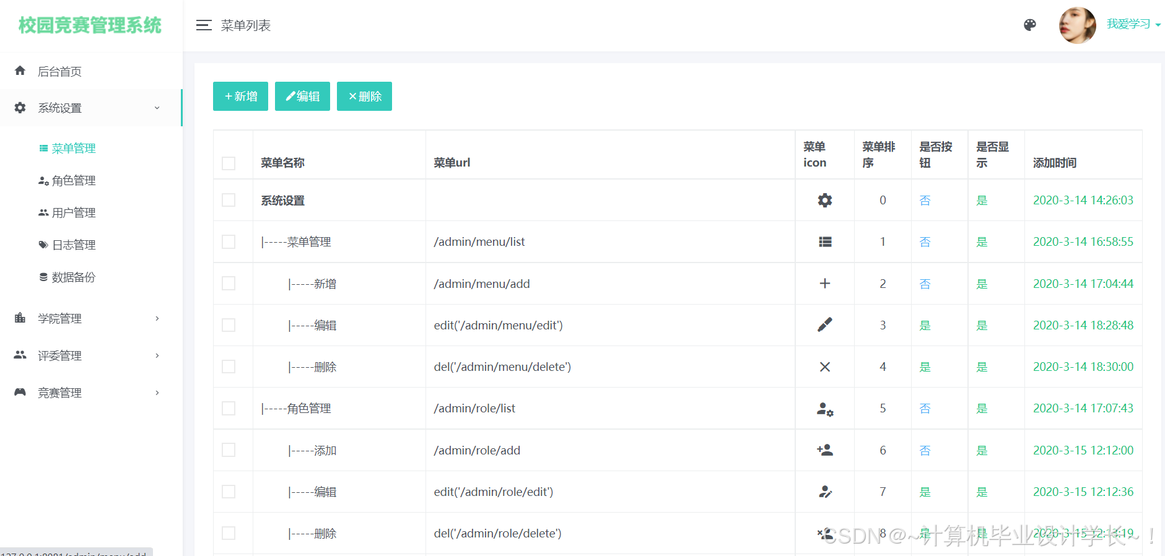Click the person-edit icon in role edit row
This screenshot has height=556, width=1165.
[x=825, y=492]
